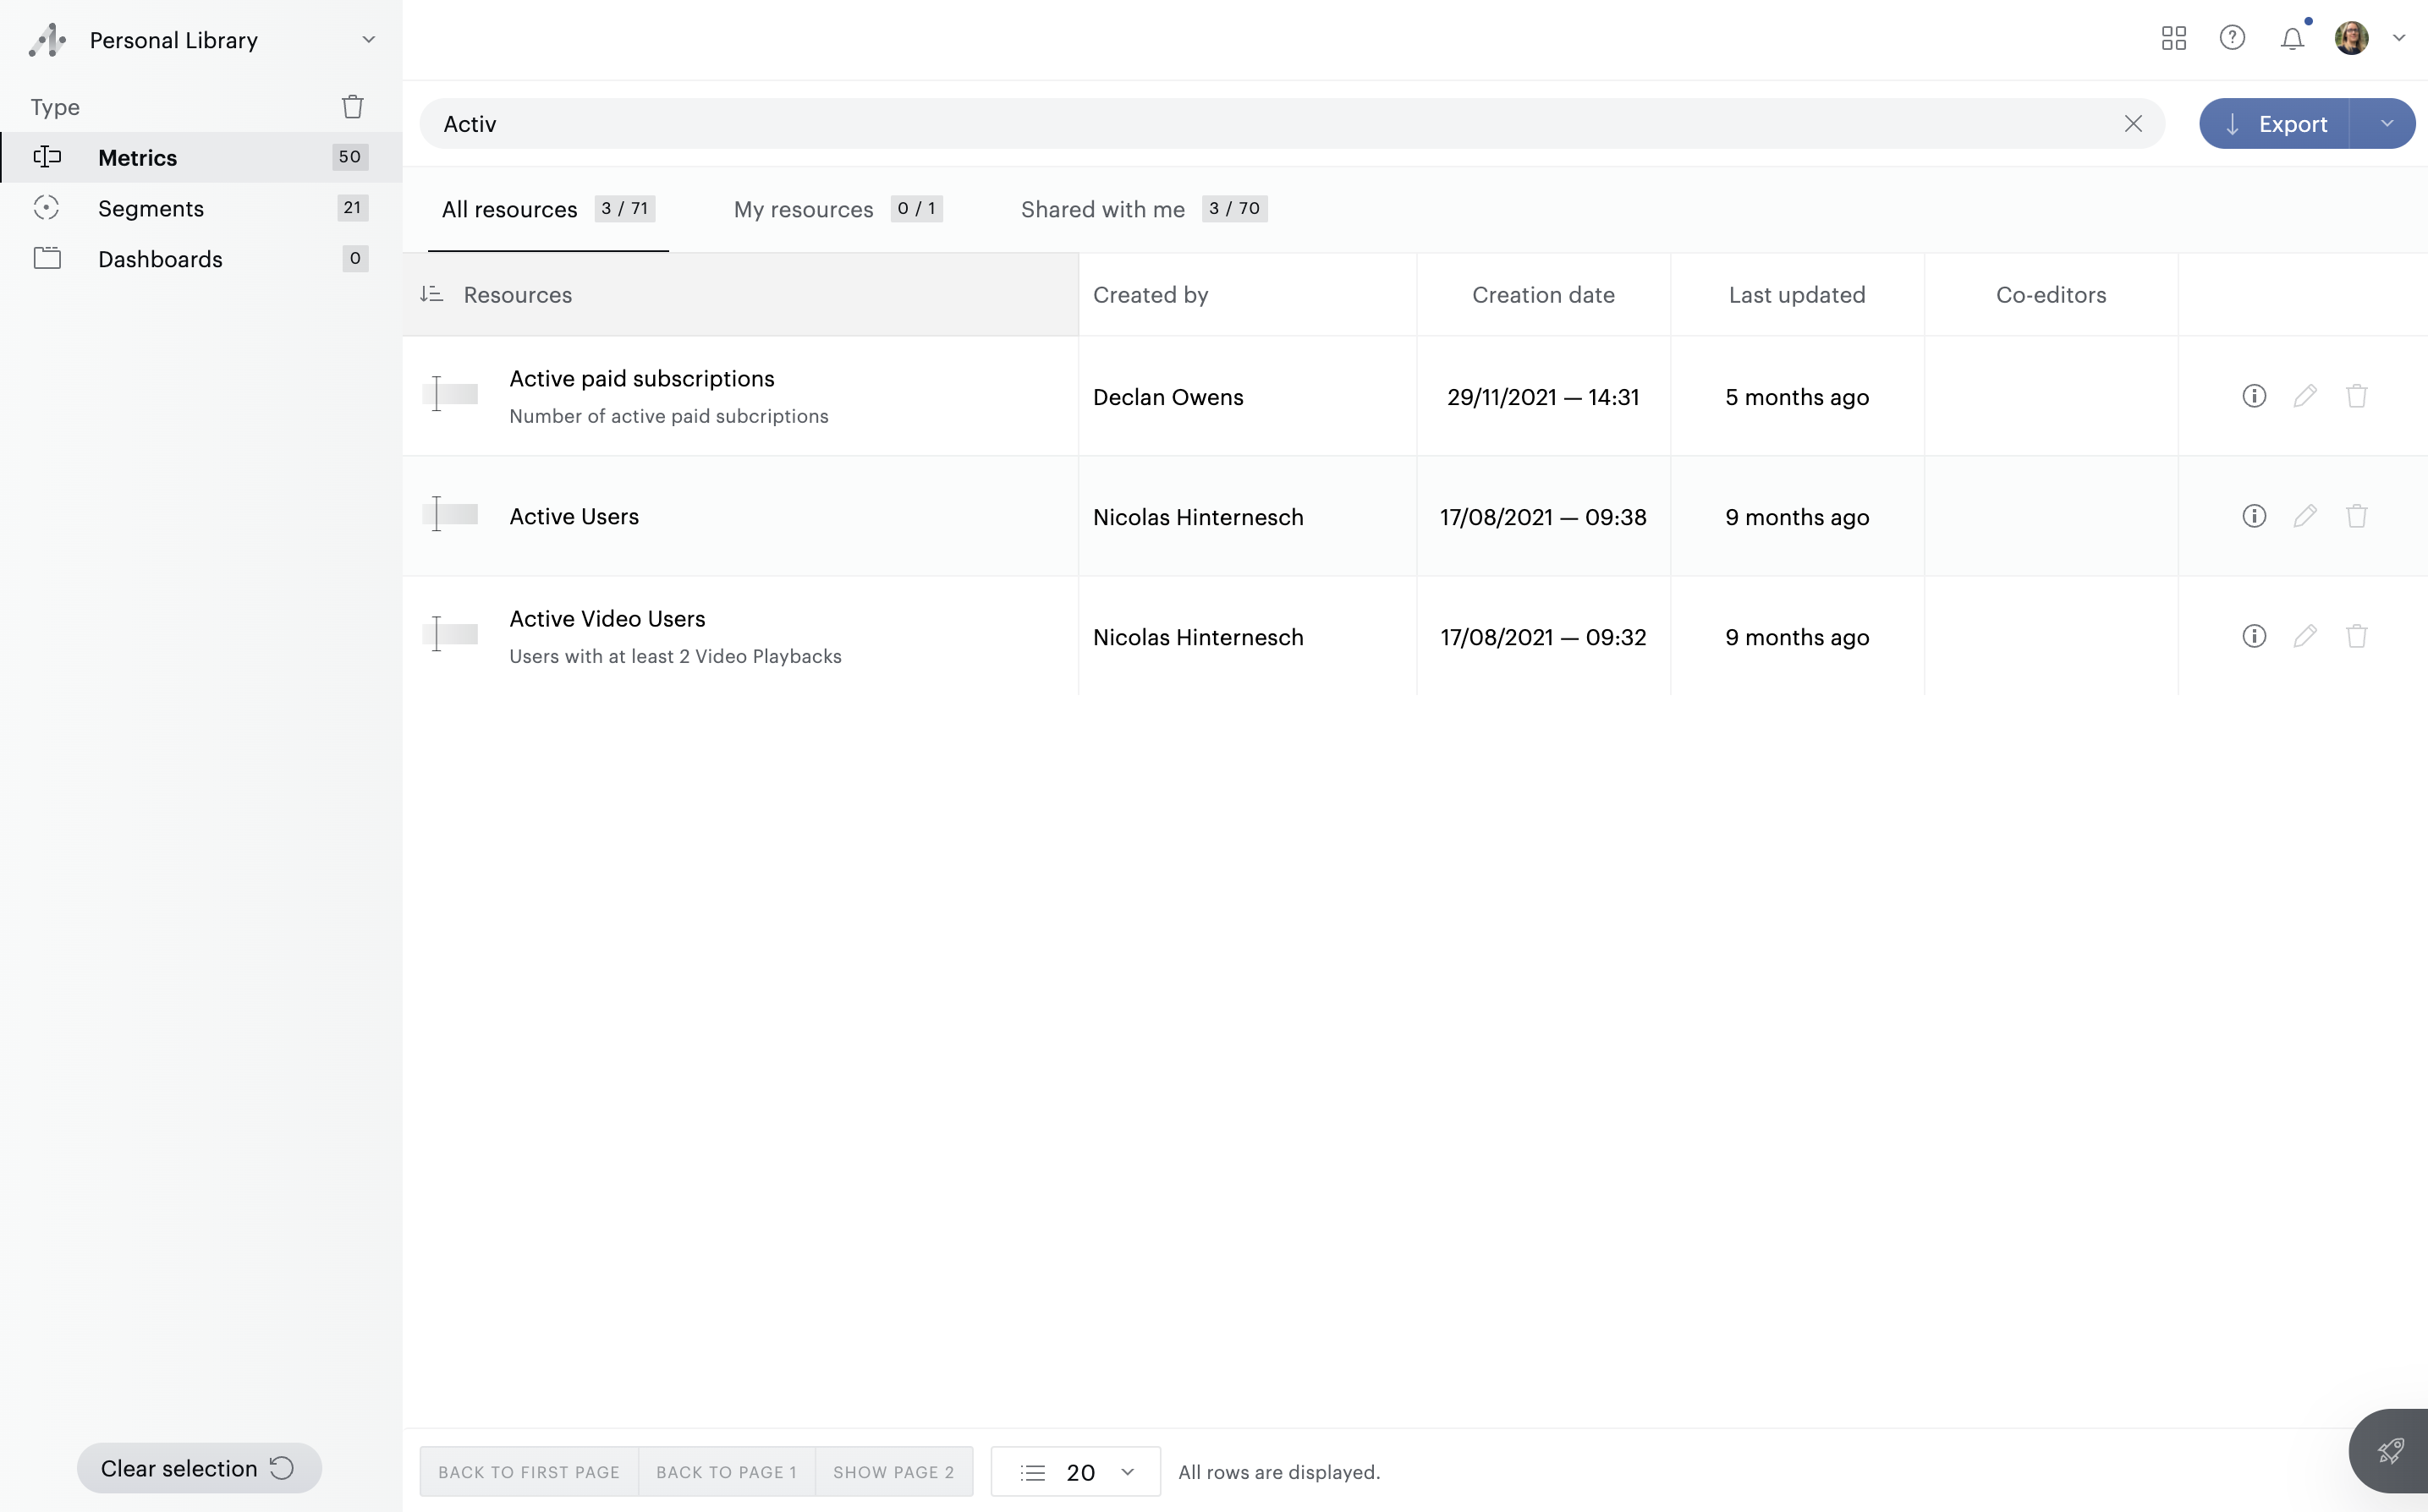This screenshot has height=1512, width=2428.
Task: Clear the search field with X
Action: 2133,123
